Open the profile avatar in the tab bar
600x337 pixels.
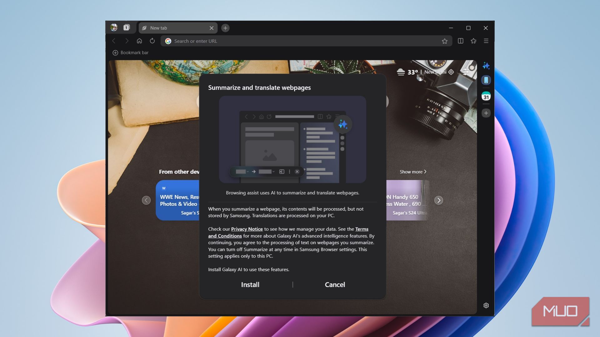(114, 28)
